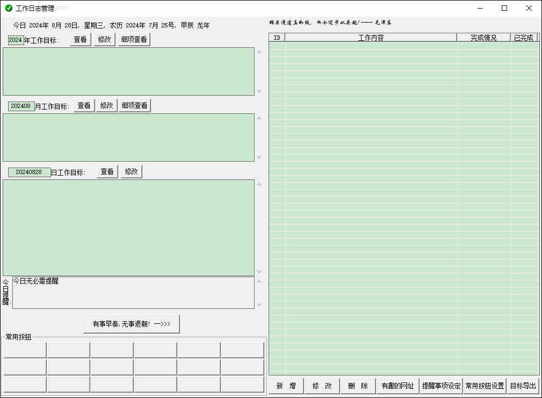Open 细项查看 for the month goal

pos(135,105)
